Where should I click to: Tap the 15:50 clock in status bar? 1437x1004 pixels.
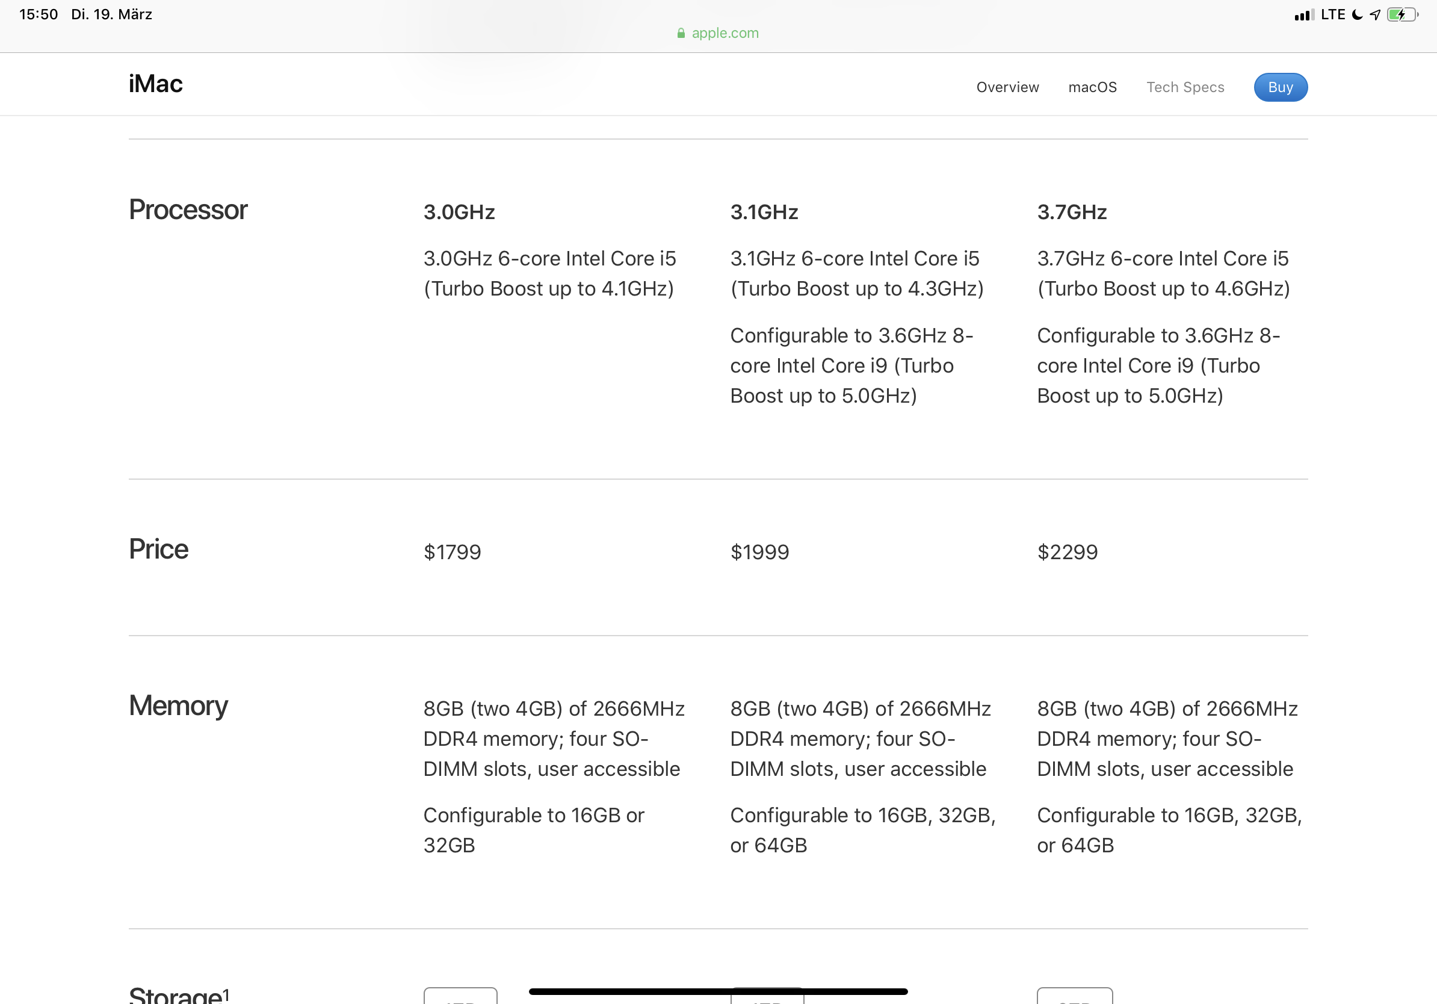click(x=39, y=14)
